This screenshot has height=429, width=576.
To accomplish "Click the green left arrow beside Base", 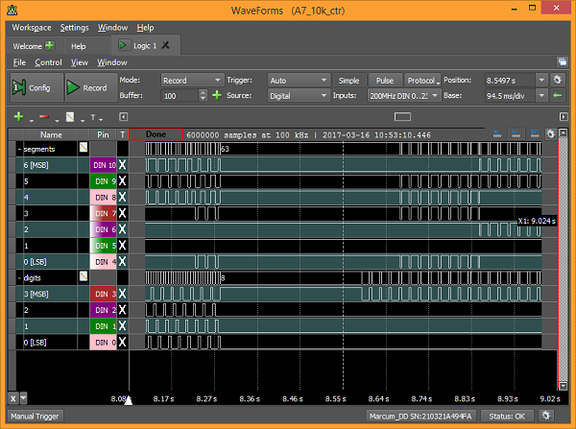I will click(x=557, y=96).
